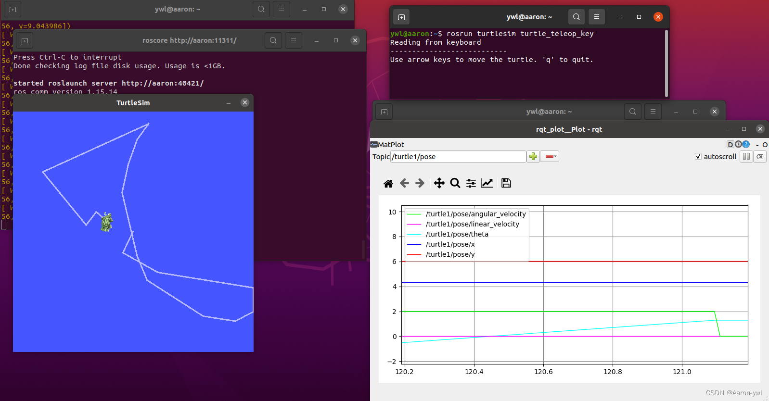Open hamburger menu in top-left terminal
Viewport: 769px width, 401px height.
pyautogui.click(x=282, y=9)
